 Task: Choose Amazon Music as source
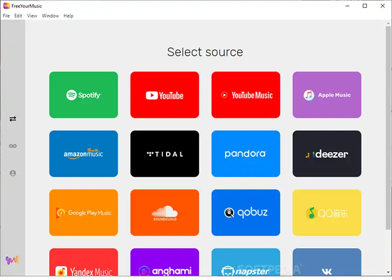pyautogui.click(x=84, y=154)
